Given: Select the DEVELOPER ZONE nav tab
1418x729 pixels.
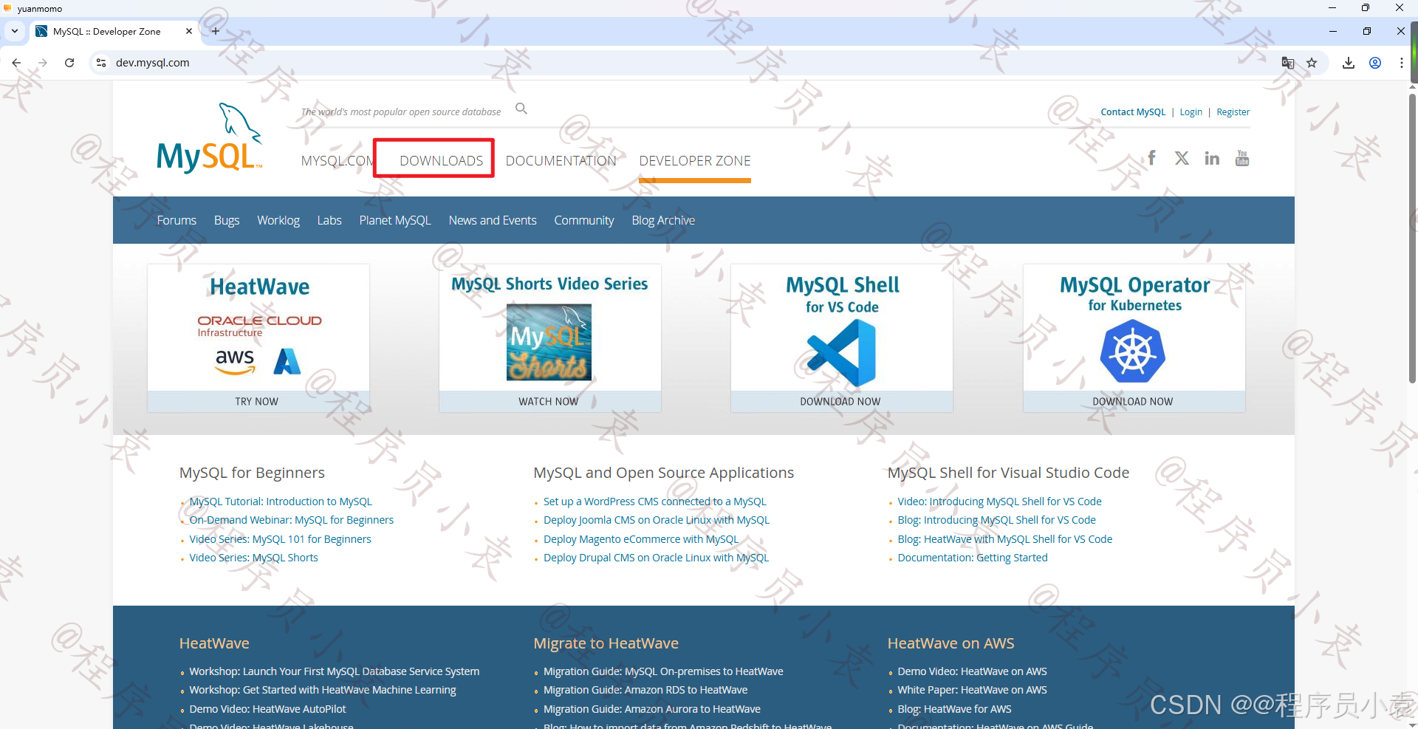Looking at the screenshot, I should (695, 160).
